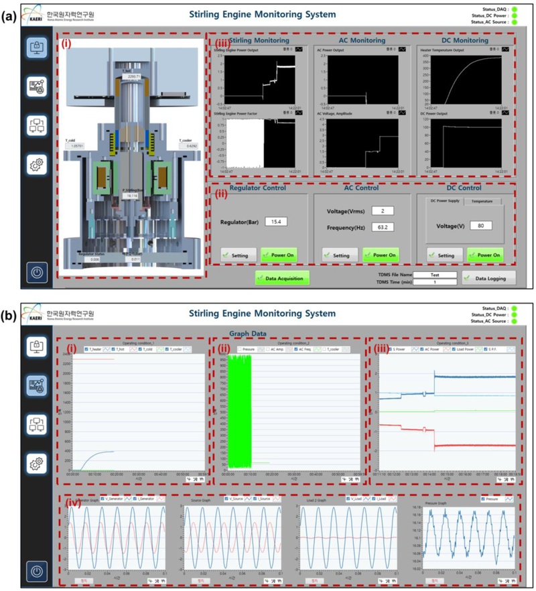Click the Frequency(Hz) input field

(383, 227)
